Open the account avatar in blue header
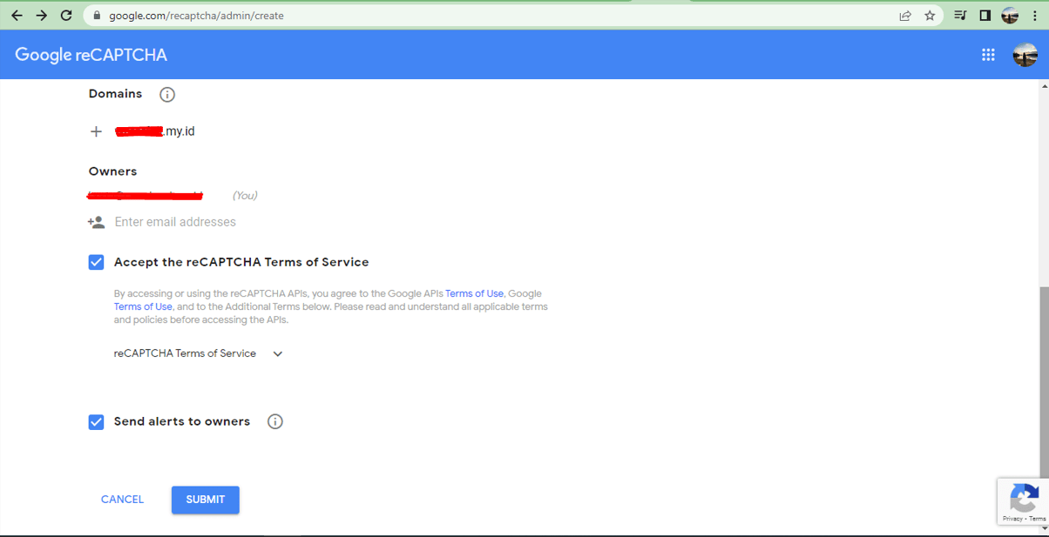Image resolution: width=1049 pixels, height=537 pixels. pos(1025,55)
